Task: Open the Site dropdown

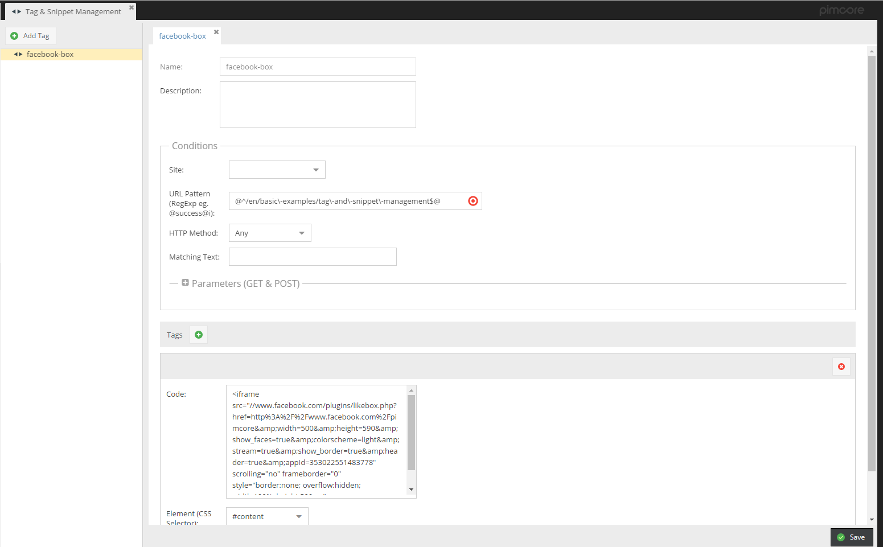Action: tap(316, 170)
